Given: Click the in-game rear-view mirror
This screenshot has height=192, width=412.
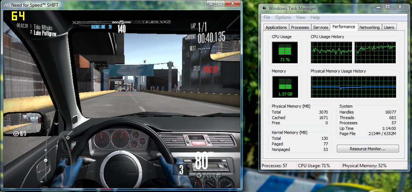Looking at the screenshot, I should [x=225, y=51].
